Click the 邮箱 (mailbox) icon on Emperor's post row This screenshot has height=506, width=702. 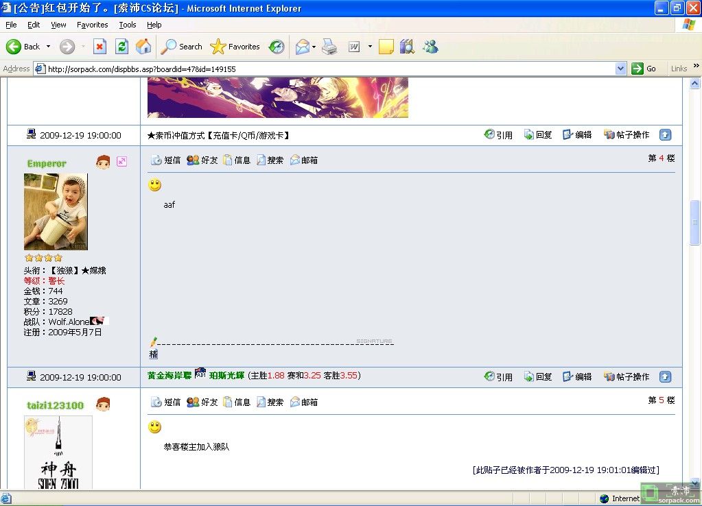click(x=304, y=160)
